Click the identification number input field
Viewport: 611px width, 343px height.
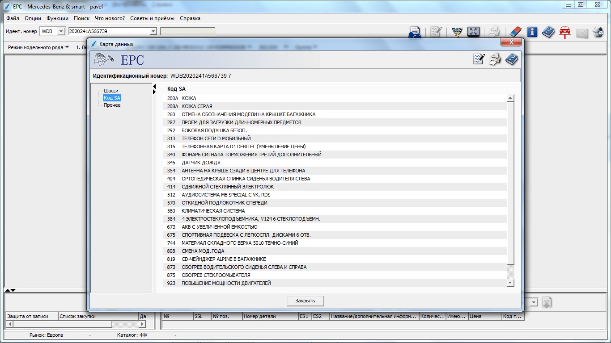coord(109,31)
